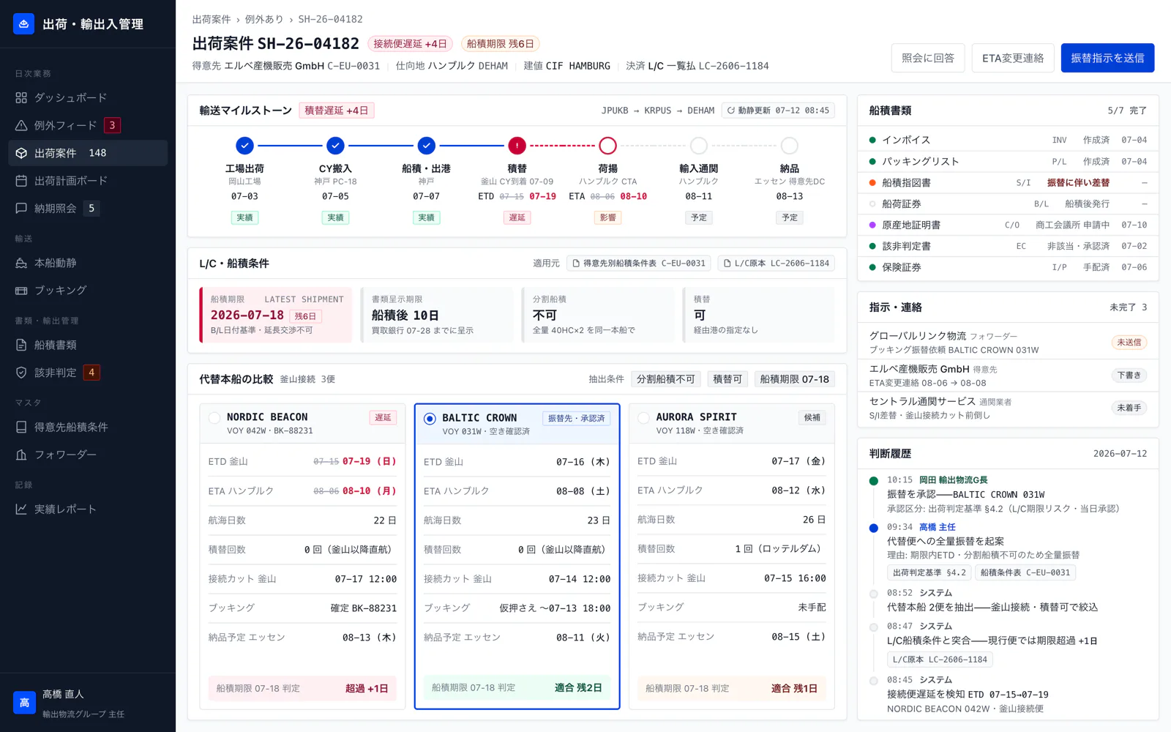
Task: Click 出荷判定基準 §4.2 tag in history
Action: click(929, 572)
